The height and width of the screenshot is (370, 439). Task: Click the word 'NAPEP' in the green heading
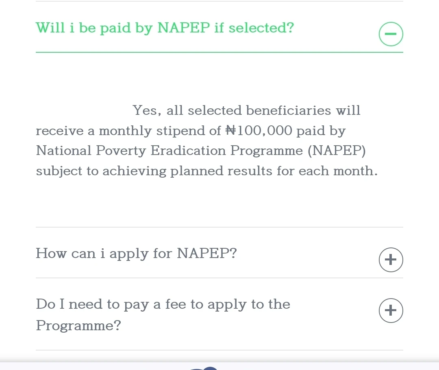click(x=184, y=28)
